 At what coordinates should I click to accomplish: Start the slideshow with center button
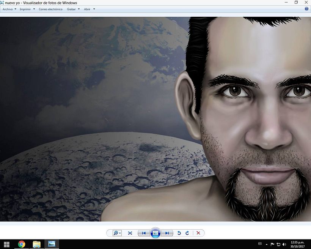[155, 233]
